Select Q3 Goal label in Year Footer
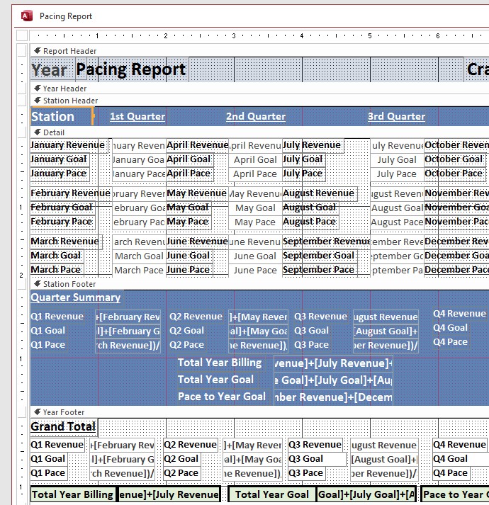The width and height of the screenshot is (489, 505). coord(317,459)
